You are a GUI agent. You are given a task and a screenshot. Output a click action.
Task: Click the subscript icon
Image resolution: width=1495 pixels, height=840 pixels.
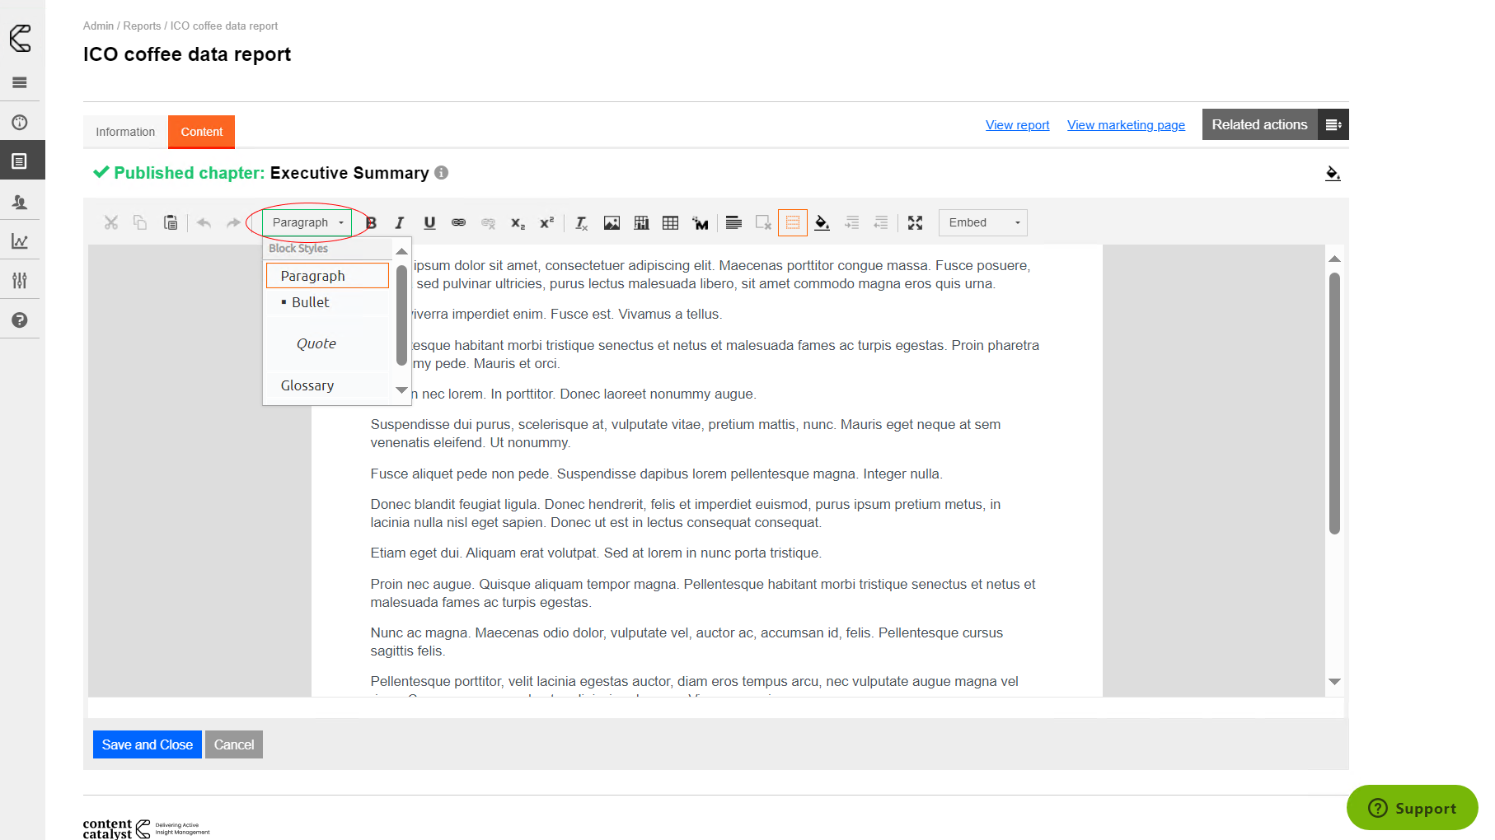[518, 223]
